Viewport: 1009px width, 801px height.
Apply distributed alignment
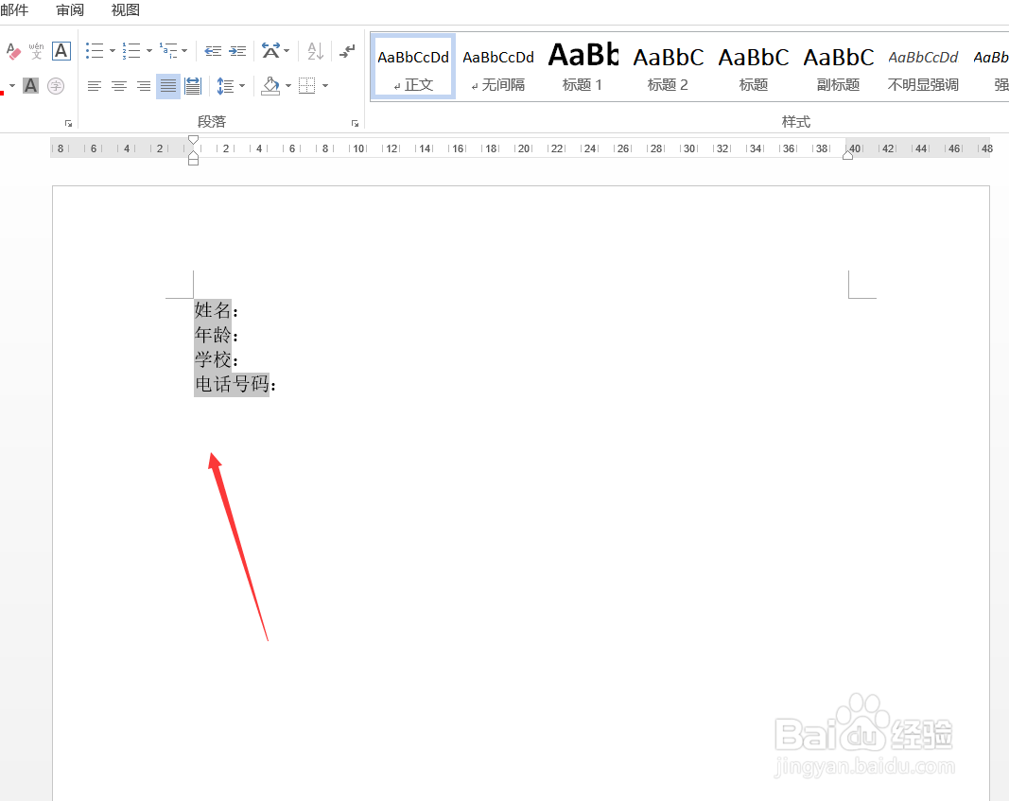(193, 85)
